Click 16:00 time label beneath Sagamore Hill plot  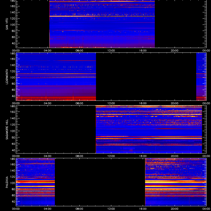[x=143, y=156]
